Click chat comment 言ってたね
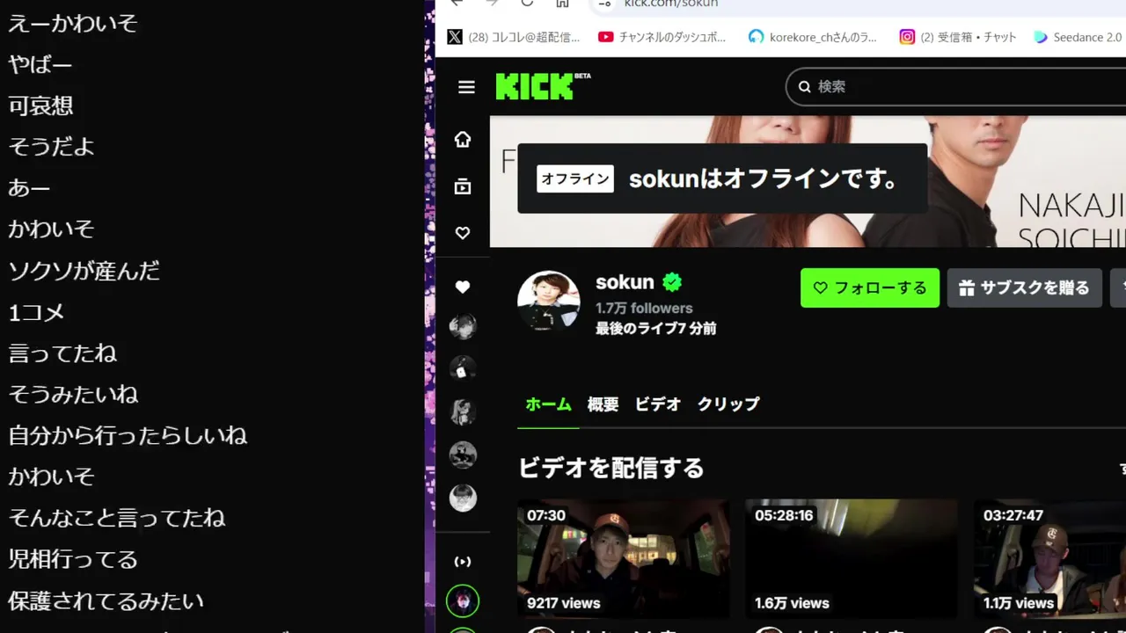1126x633 pixels. tap(62, 353)
